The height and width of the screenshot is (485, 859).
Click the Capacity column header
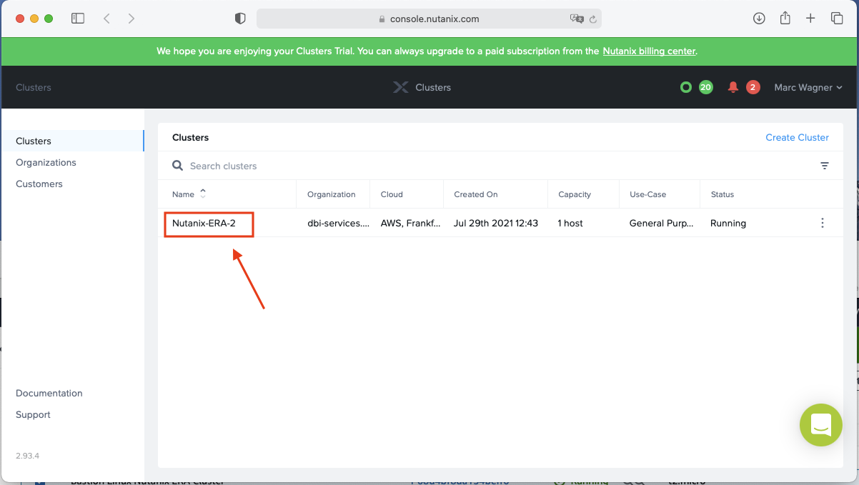click(575, 194)
